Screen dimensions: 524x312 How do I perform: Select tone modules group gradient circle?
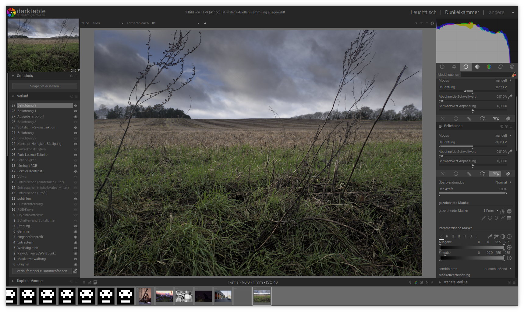coord(477,67)
